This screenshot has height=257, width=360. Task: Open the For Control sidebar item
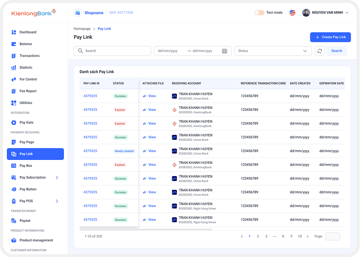[x=28, y=79]
